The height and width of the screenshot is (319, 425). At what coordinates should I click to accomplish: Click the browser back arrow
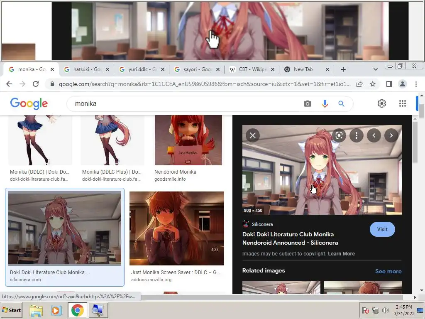[x=9, y=84]
